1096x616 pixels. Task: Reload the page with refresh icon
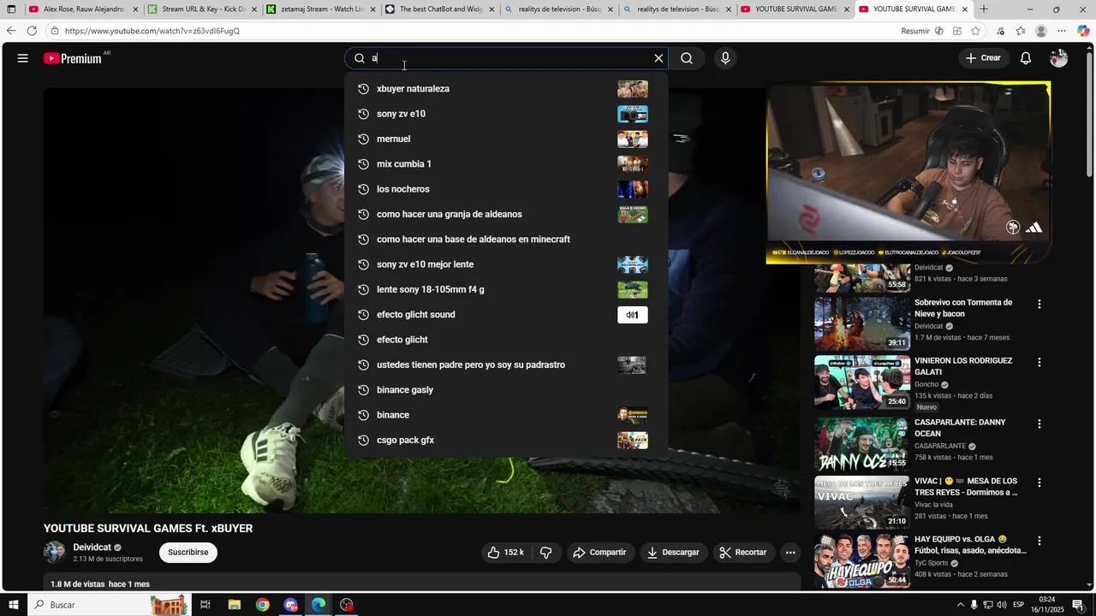32,31
